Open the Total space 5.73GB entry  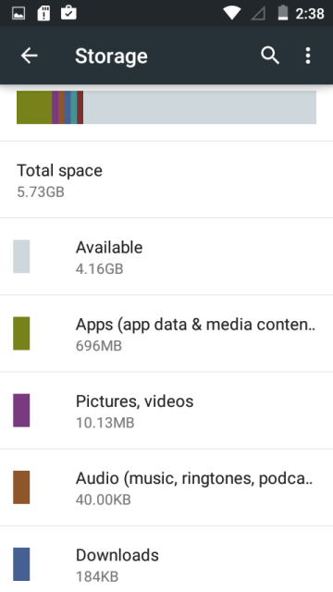coord(166,180)
